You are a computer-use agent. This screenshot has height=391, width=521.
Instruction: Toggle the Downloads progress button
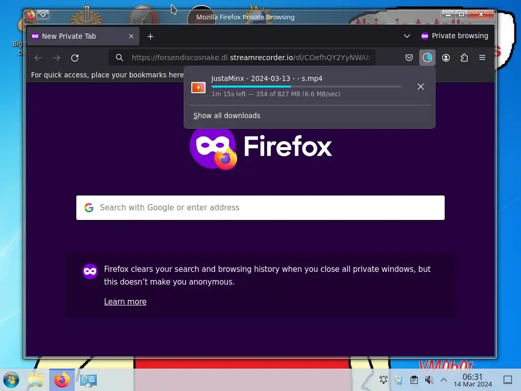[x=427, y=58]
